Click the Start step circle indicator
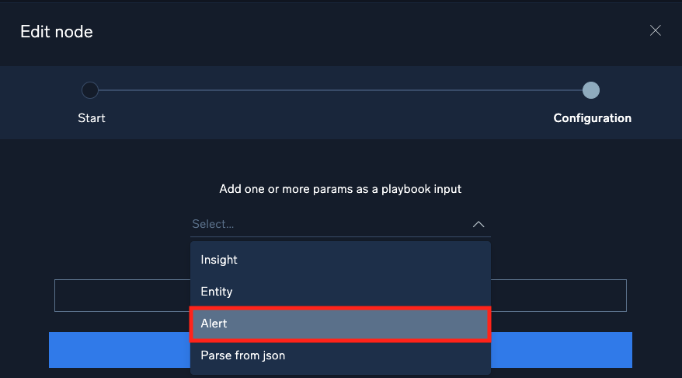This screenshot has height=378, width=682. 90,90
